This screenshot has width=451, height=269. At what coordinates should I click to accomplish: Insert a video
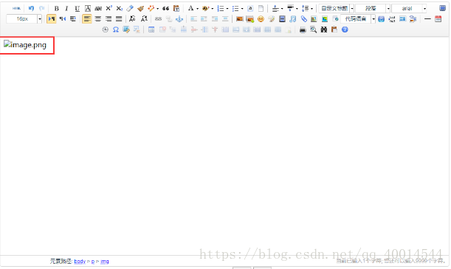(x=282, y=19)
